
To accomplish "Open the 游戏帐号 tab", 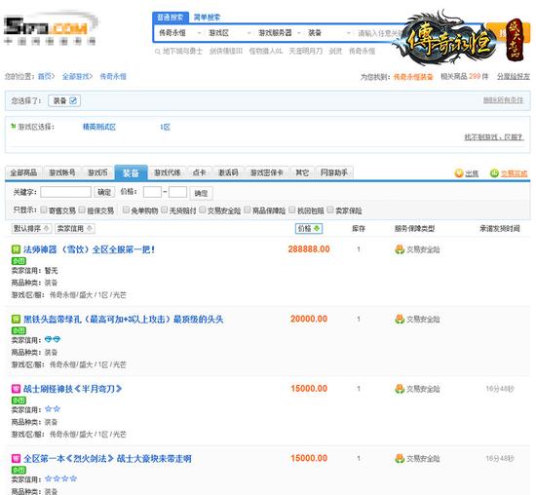I will click(x=62, y=173).
